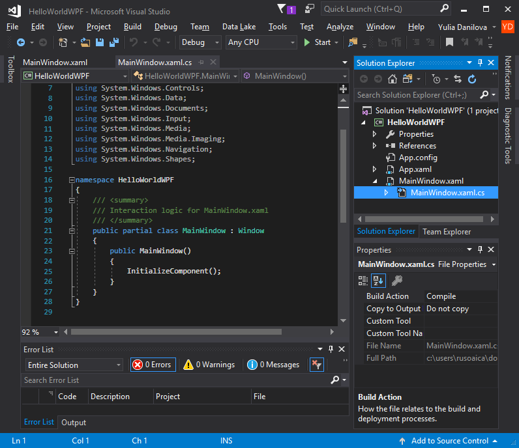Open the Build menu
The image size is (519, 448).
point(132,27)
